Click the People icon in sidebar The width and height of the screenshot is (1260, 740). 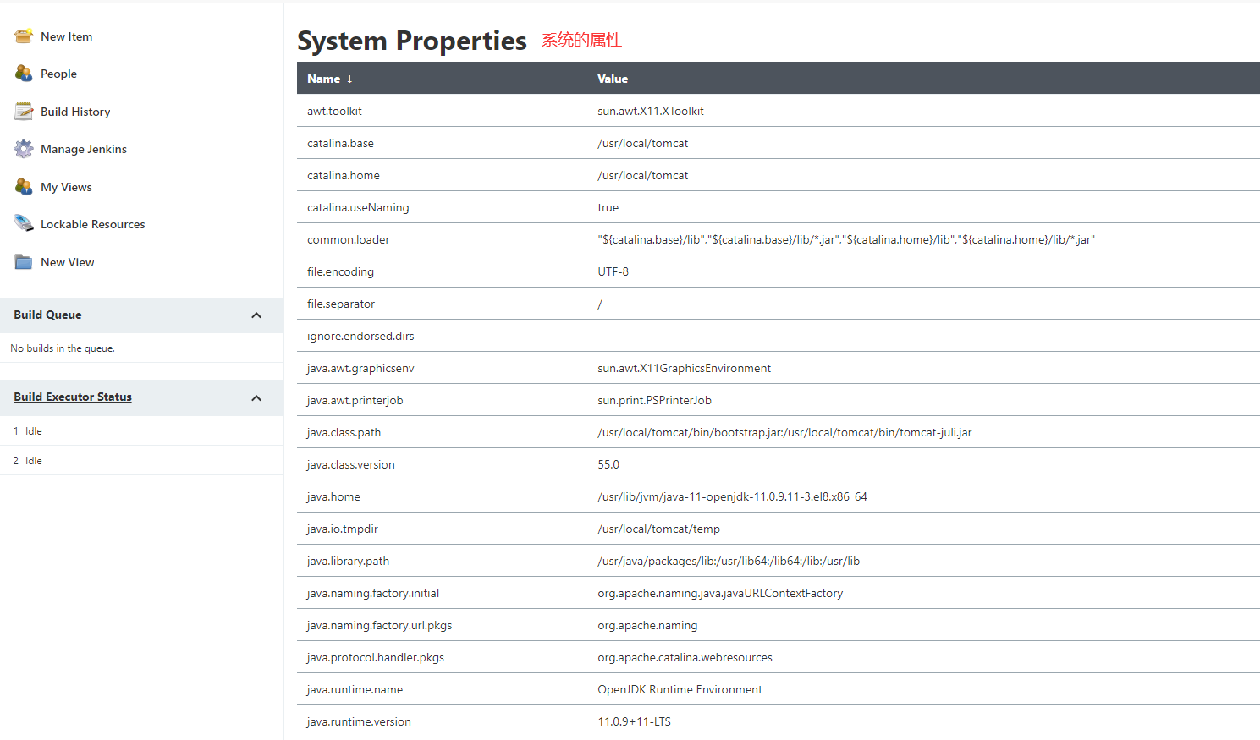24,74
